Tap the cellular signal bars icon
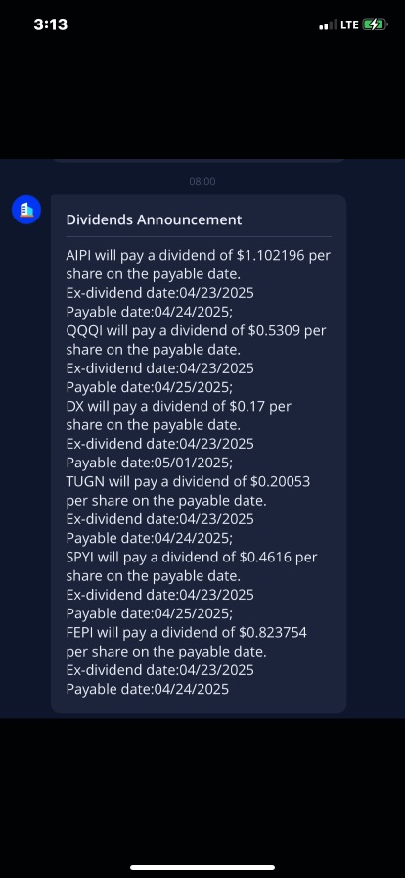The width and height of the screenshot is (405, 878). click(x=329, y=25)
